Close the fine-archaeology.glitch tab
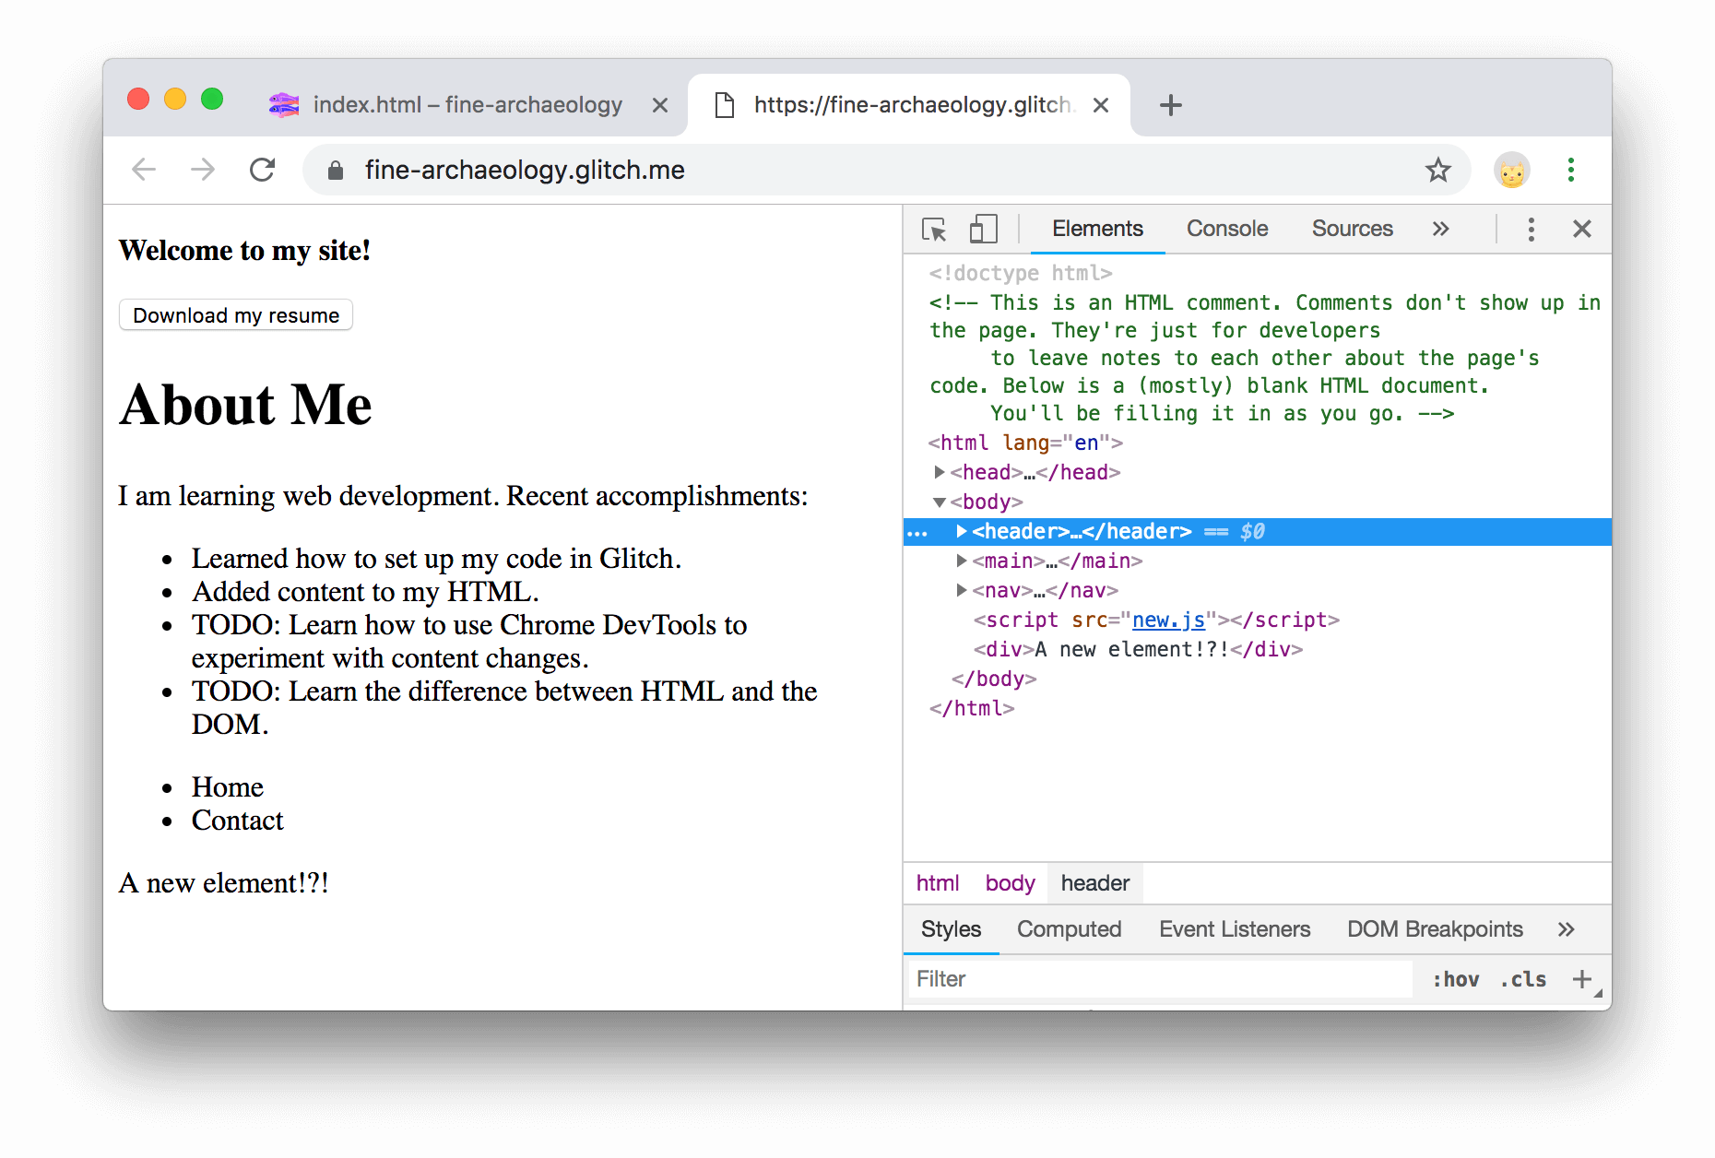This screenshot has width=1715, height=1158. [x=1101, y=105]
